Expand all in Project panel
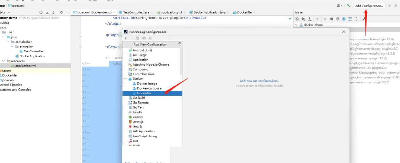 (x=47, y=12)
